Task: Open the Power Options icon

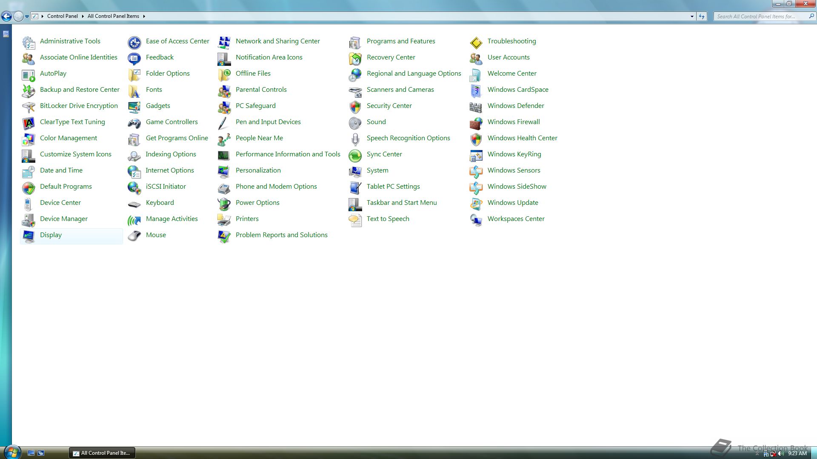Action: [x=224, y=204]
